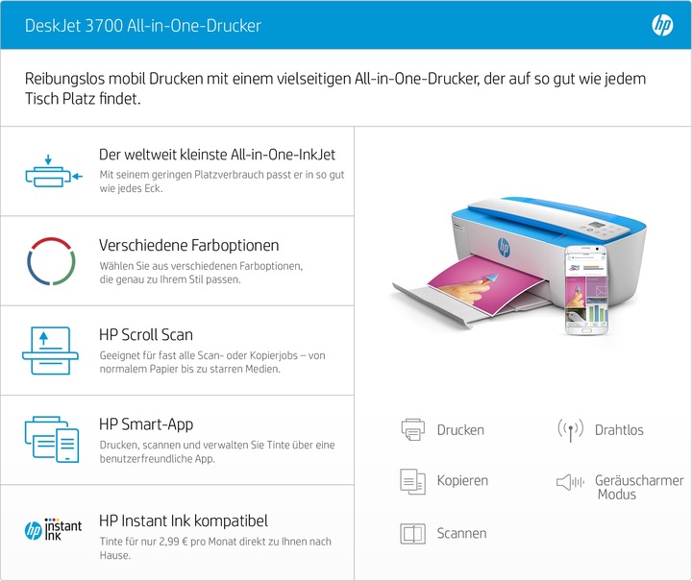This screenshot has width=692, height=581.
Task: Click the smartphone shown beside the printer
Action: tap(586, 290)
